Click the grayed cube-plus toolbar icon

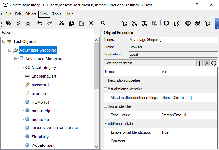point(154,23)
